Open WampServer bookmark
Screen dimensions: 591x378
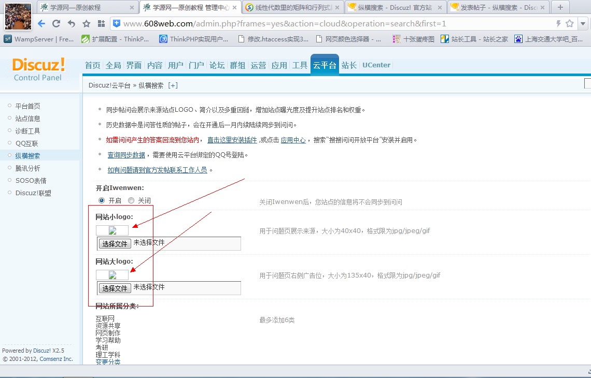[x=39, y=39]
